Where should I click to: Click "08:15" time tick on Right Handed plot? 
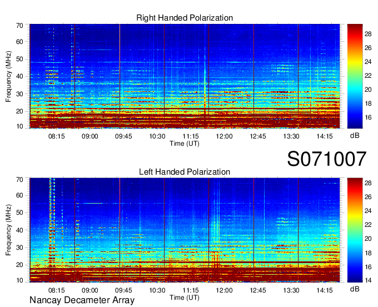[x=56, y=136]
